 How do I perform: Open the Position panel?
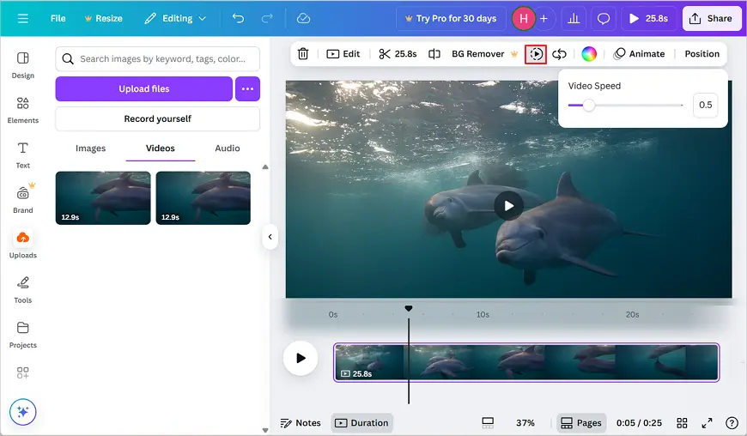701,54
